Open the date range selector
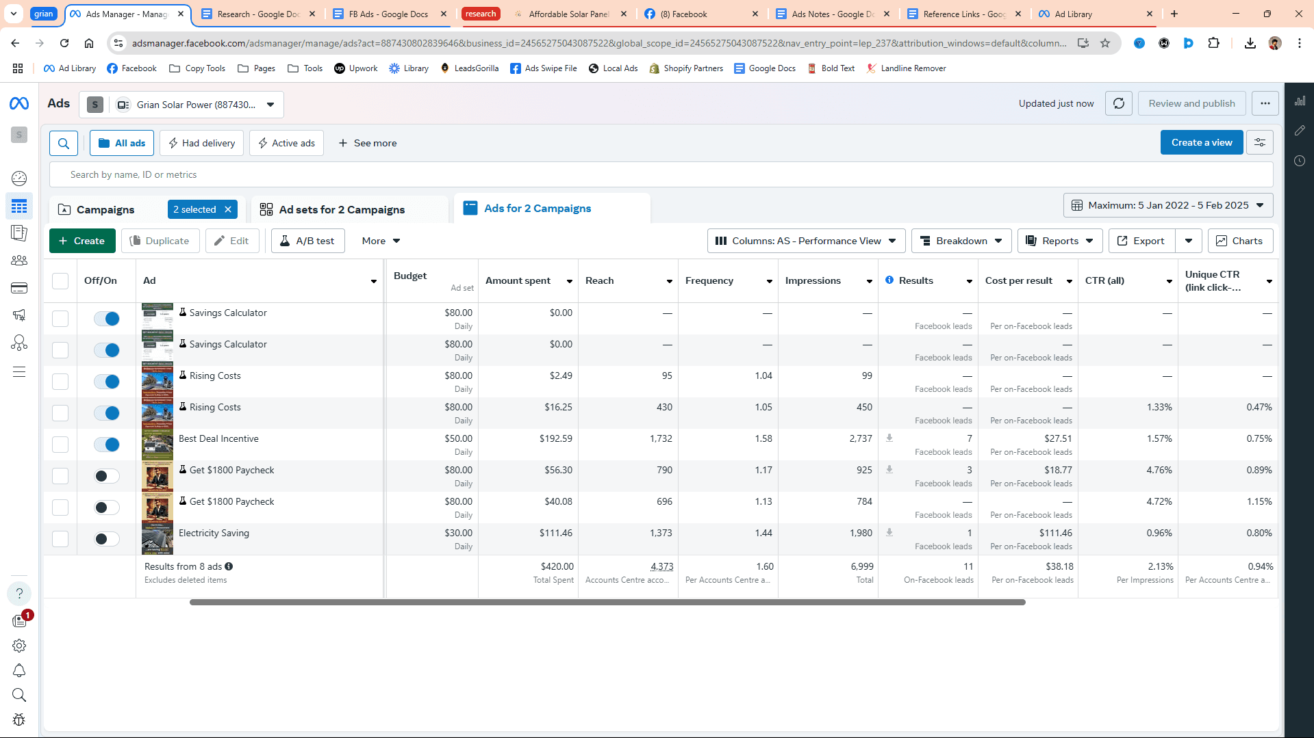1314x738 pixels. 1167,205
